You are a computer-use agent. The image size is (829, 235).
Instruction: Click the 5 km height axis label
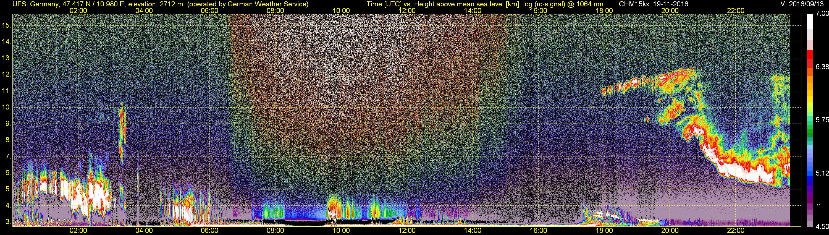[x=8, y=189]
